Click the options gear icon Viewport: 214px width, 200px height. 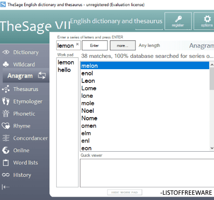(x=207, y=19)
